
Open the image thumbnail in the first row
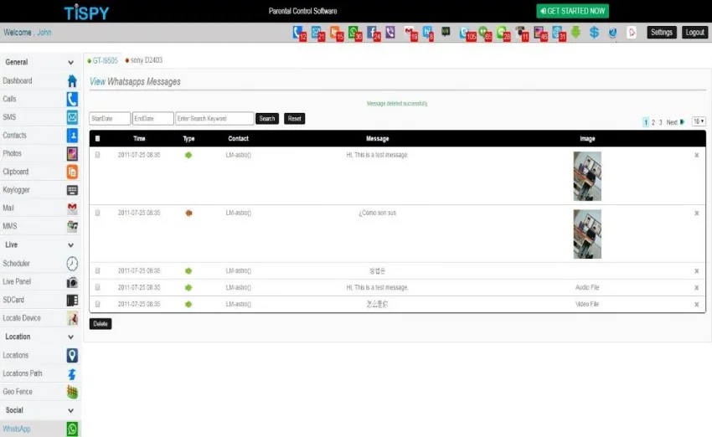coord(587,176)
